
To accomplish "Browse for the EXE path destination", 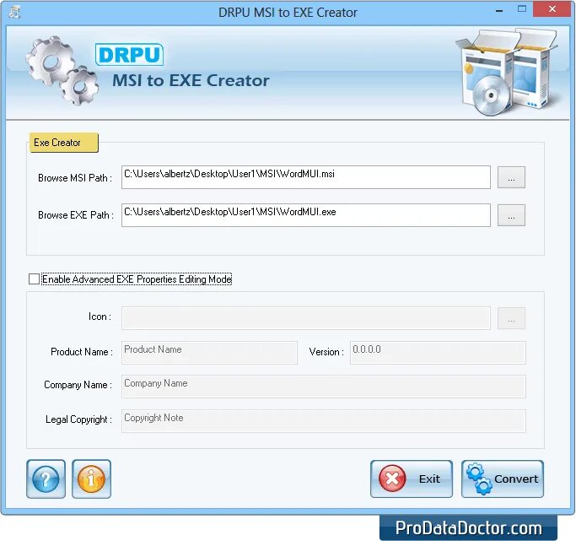I will (x=511, y=215).
